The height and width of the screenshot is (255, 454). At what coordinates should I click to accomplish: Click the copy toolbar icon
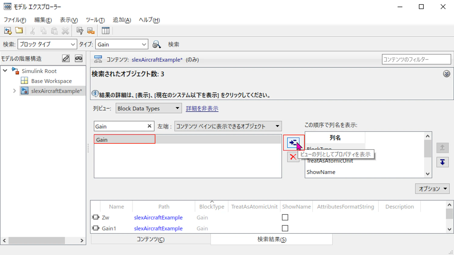pyautogui.click(x=43, y=31)
